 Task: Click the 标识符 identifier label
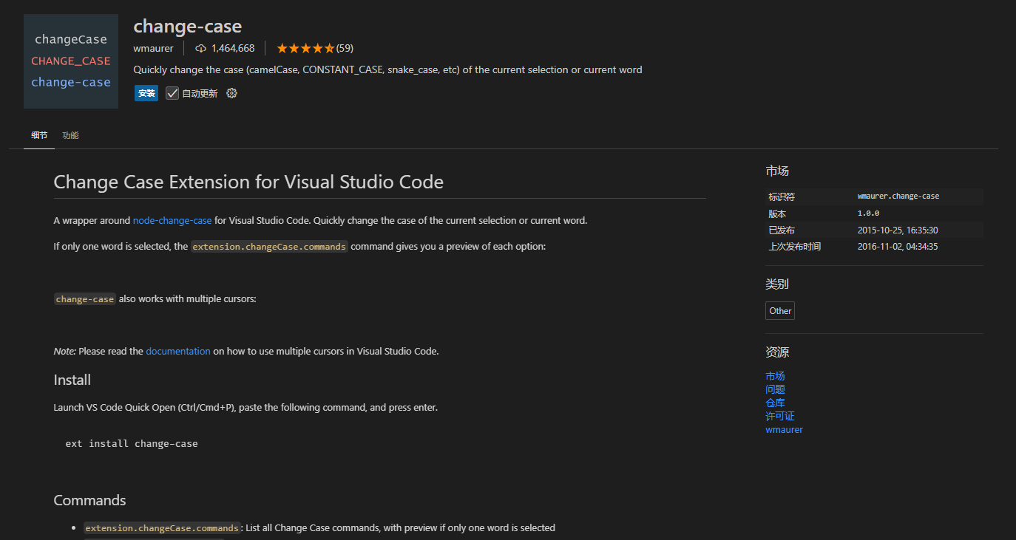(x=782, y=197)
